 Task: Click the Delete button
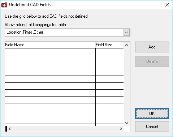click(x=152, y=61)
